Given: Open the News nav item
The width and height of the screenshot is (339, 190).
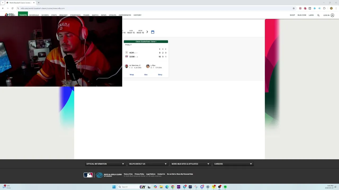Looking at the screenshot, I should pos(104,15).
